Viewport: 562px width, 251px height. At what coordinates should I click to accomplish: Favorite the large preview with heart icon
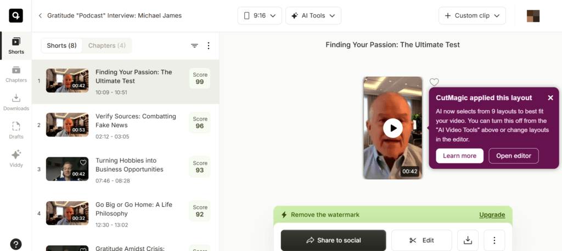point(434,82)
